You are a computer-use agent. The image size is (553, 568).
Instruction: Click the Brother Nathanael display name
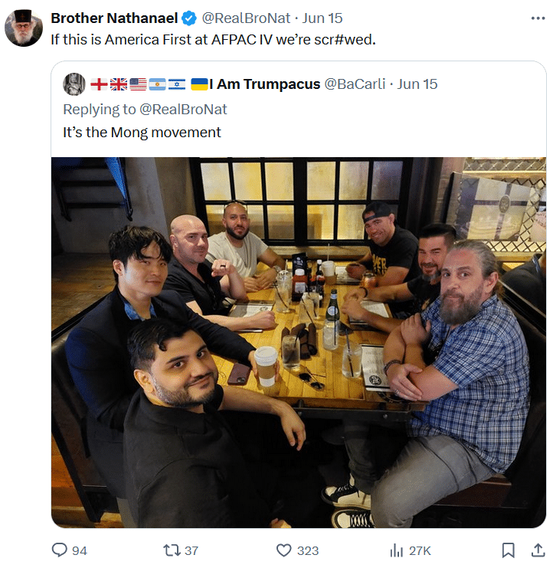pos(114,18)
